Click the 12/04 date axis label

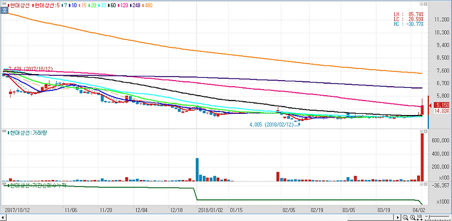tap(141, 210)
